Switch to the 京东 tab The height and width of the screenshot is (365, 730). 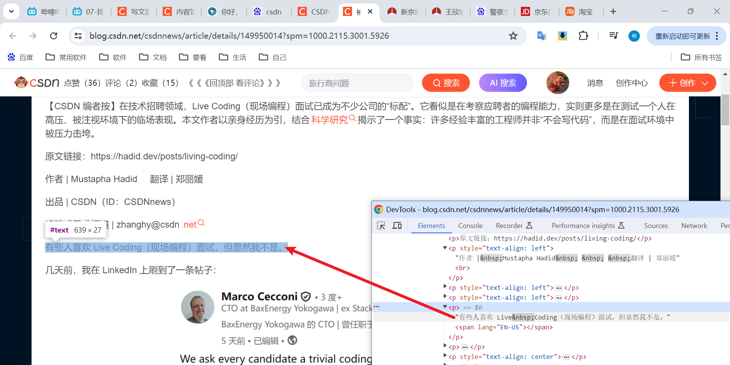point(537,12)
